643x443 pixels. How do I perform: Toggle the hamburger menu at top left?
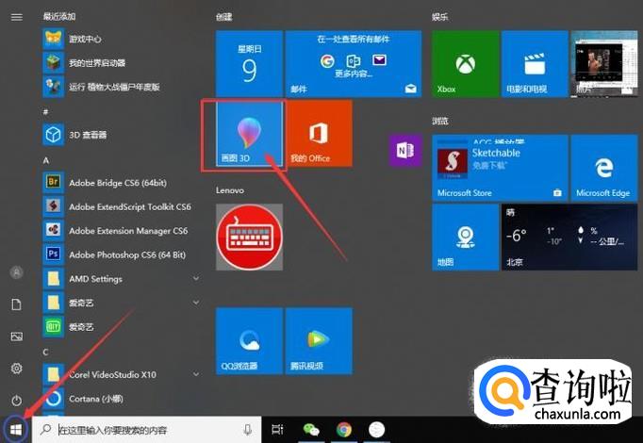[16, 17]
